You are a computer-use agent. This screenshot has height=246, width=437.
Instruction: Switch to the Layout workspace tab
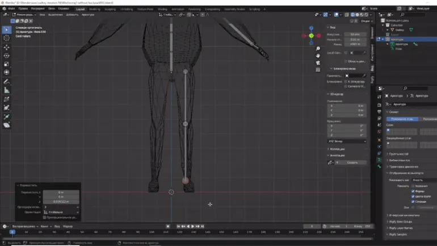[80, 9]
